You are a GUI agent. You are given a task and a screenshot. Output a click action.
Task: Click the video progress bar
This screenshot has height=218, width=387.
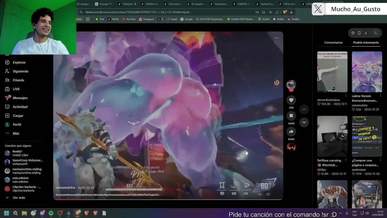168,199
